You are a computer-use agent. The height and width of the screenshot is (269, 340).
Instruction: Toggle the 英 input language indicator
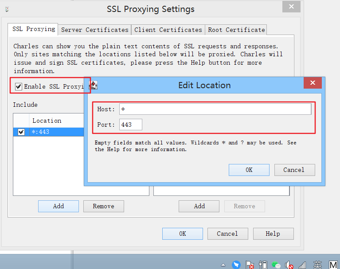[x=317, y=265]
